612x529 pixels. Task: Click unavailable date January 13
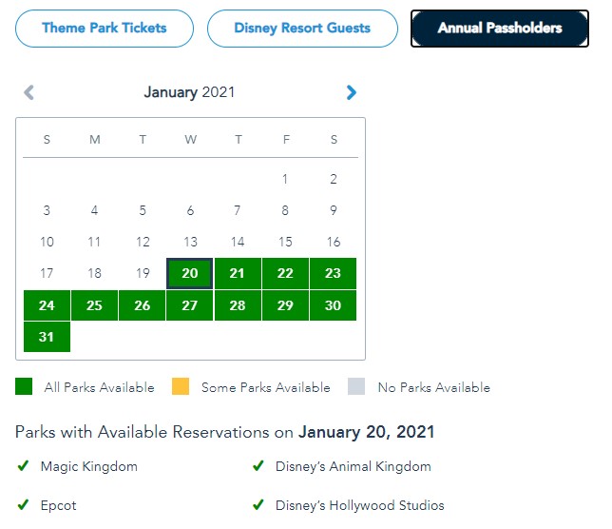(190, 242)
